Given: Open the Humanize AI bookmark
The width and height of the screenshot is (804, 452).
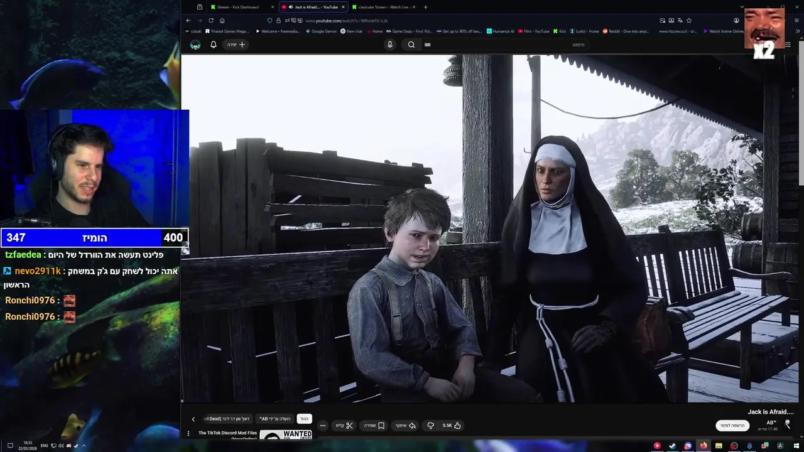Looking at the screenshot, I should pyautogui.click(x=500, y=31).
